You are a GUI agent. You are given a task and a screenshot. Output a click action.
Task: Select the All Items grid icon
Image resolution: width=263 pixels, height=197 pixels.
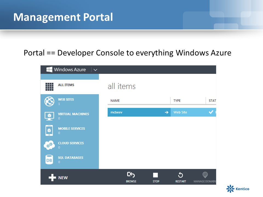50,87
